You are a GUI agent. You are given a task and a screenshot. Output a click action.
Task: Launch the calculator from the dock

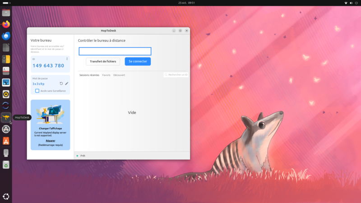click(6, 59)
